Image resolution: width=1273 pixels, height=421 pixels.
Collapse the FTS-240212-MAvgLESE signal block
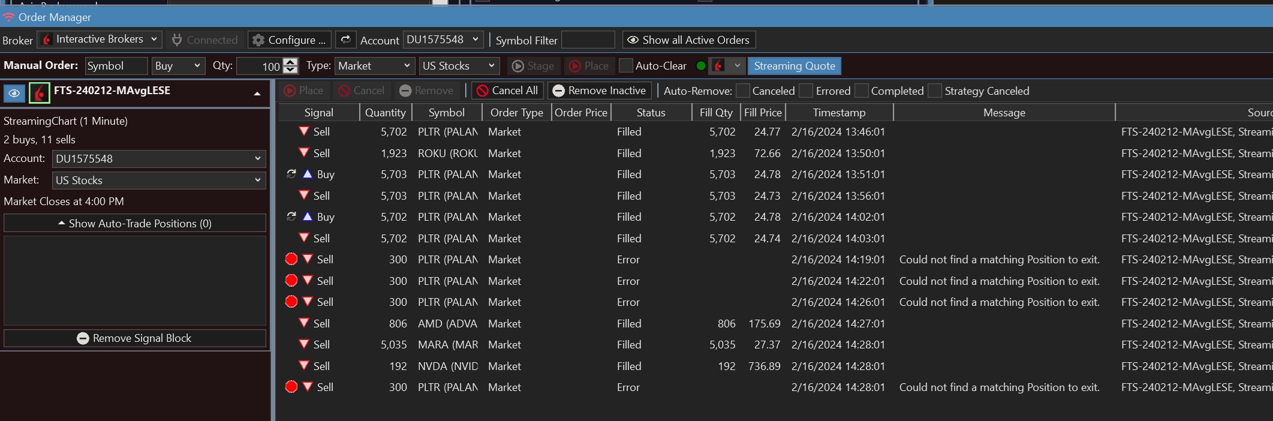click(x=257, y=94)
